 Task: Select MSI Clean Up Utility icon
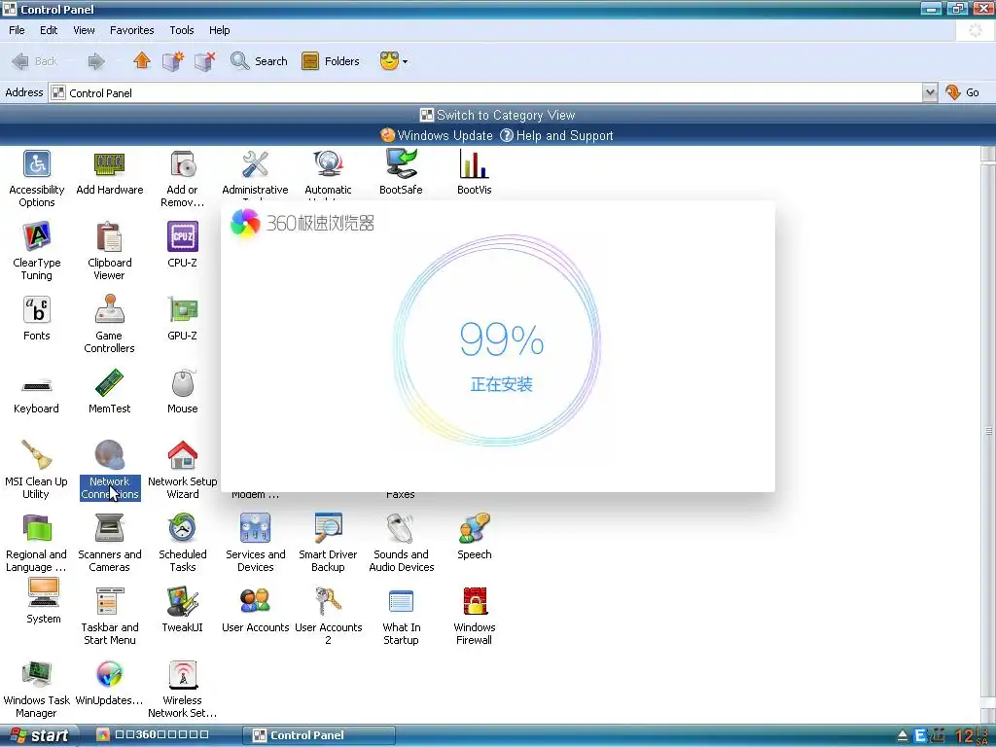point(37,455)
